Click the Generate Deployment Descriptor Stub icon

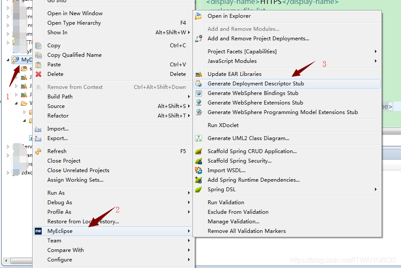pos(199,83)
